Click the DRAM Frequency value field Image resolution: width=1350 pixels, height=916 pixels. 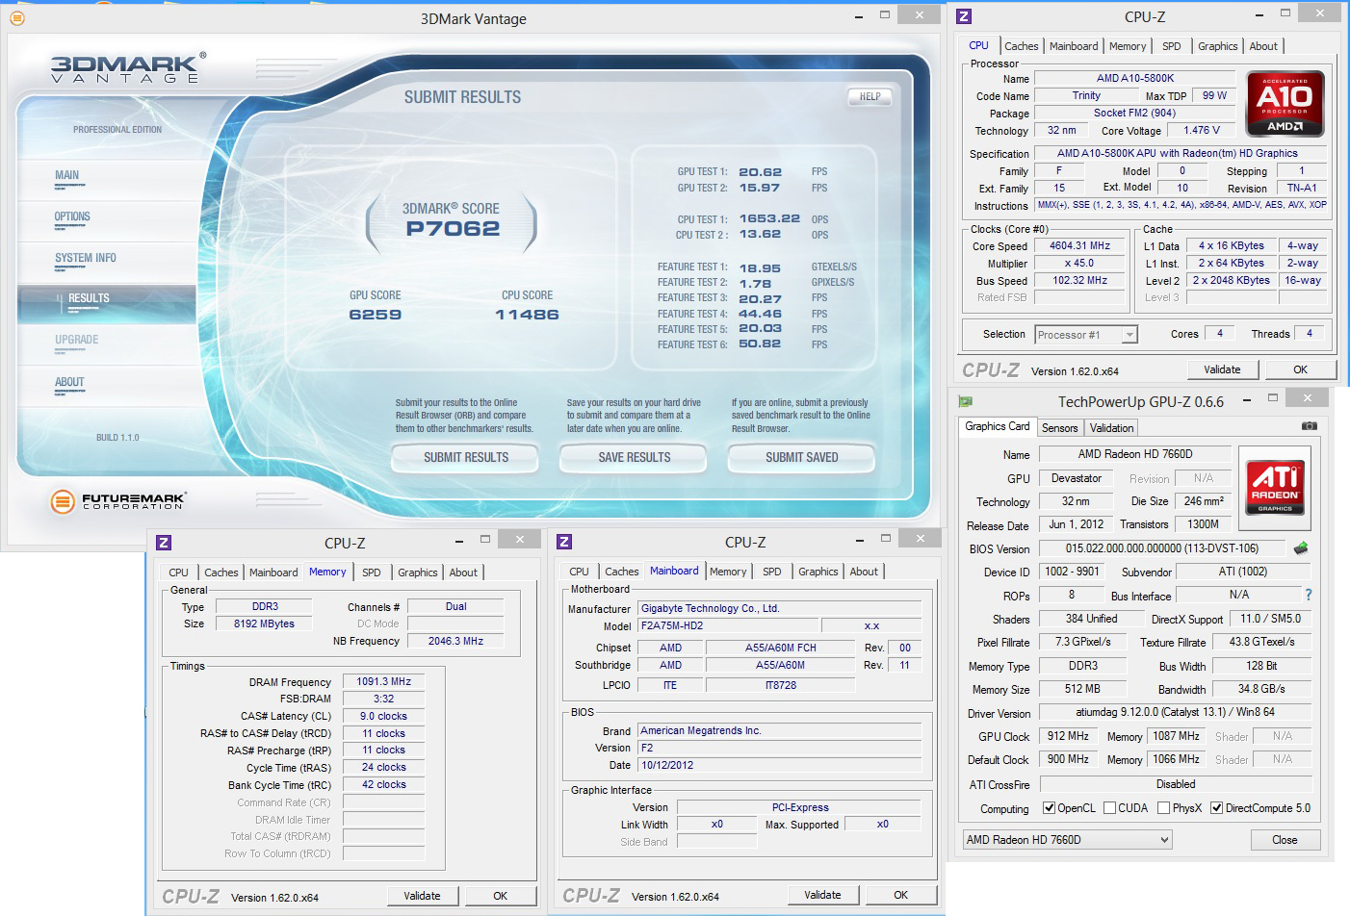383,682
